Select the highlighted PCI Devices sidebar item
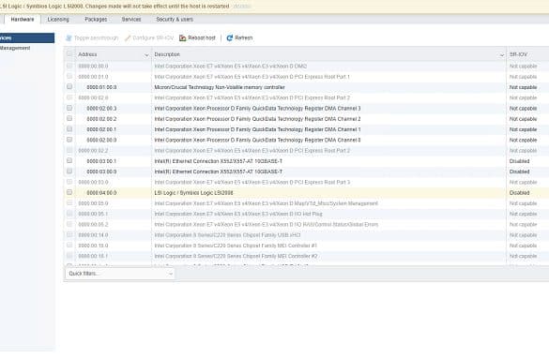This screenshot has width=549, height=358. click(27, 37)
